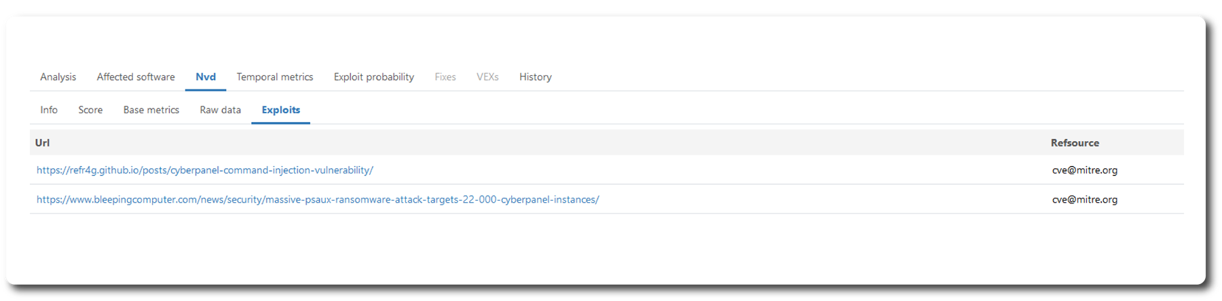Switch to the Analysis tab

click(58, 77)
